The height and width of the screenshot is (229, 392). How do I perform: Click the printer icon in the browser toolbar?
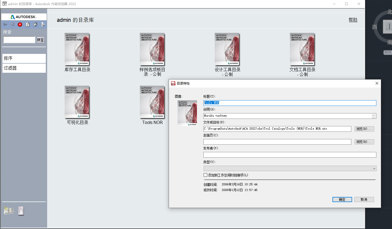[x=43, y=25]
